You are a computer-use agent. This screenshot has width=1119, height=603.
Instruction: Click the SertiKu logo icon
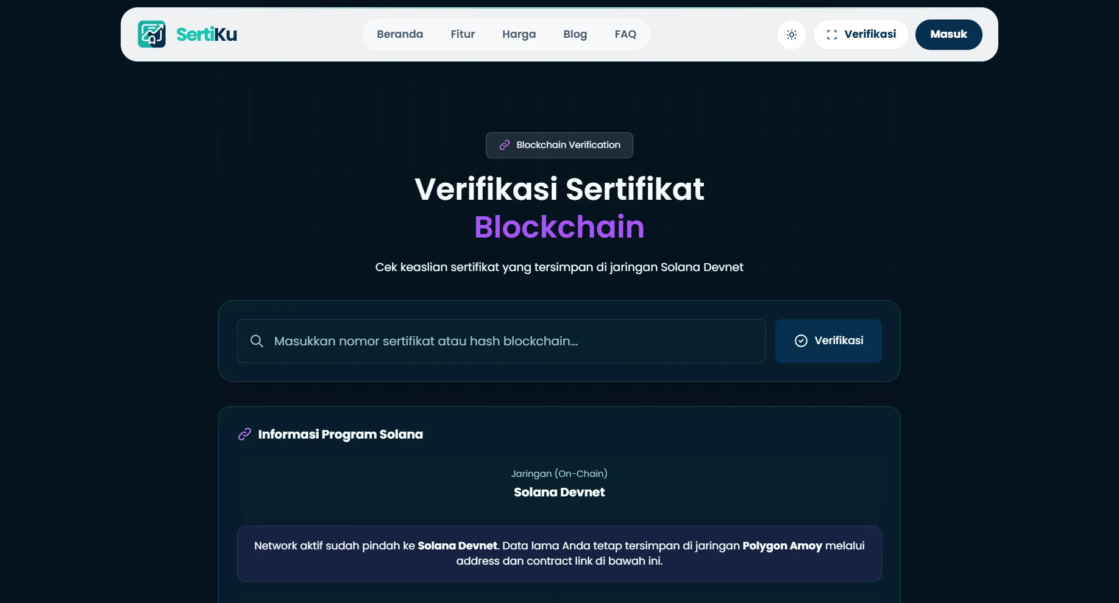[152, 34]
